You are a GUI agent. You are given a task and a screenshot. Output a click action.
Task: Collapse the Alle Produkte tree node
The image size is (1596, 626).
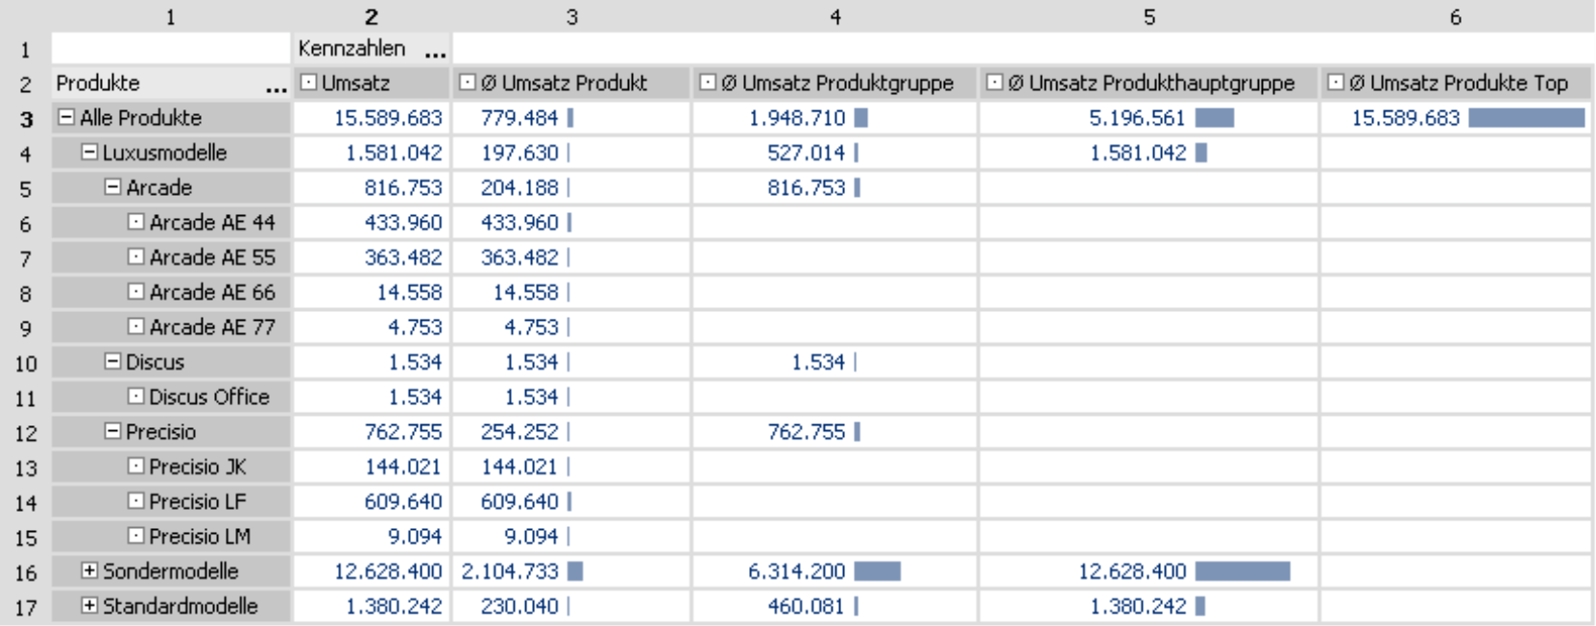66,117
